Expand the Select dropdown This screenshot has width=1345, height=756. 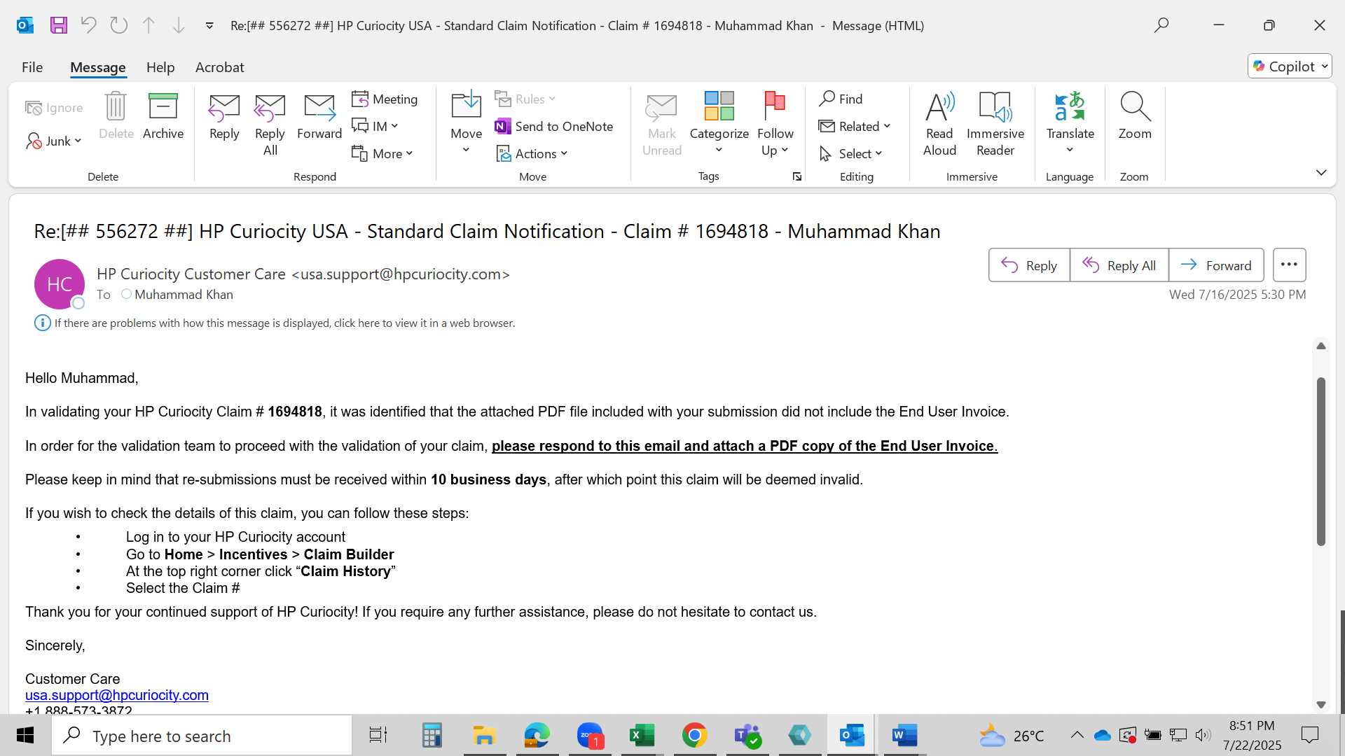pos(851,153)
